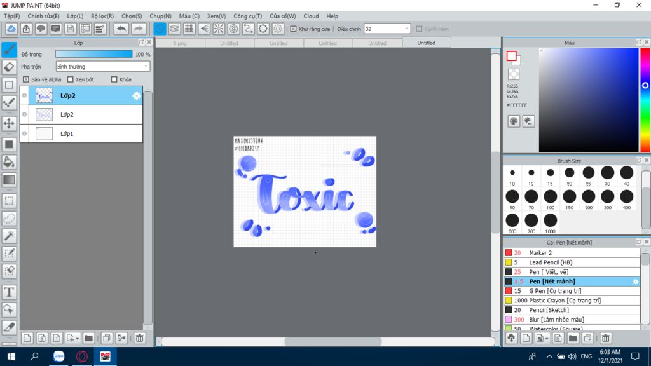The height and width of the screenshot is (366, 651).
Task: Toggle visibility of Lớp1 layer
Action: pyautogui.click(x=25, y=133)
